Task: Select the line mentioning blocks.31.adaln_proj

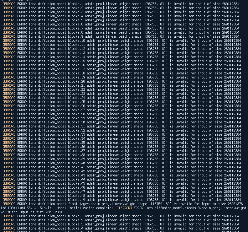Action: pyautogui.click(x=121, y=127)
